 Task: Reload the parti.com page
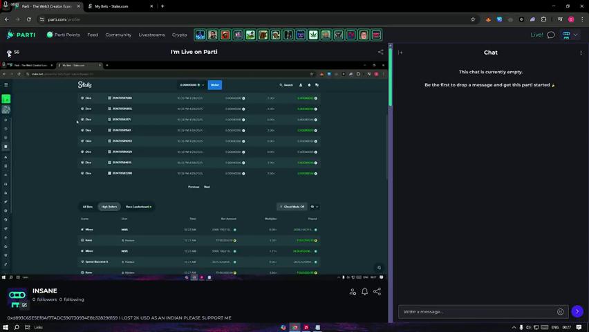coord(28,19)
